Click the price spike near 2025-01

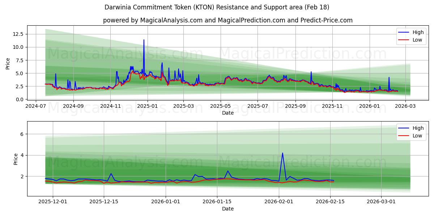pyautogui.click(x=144, y=40)
